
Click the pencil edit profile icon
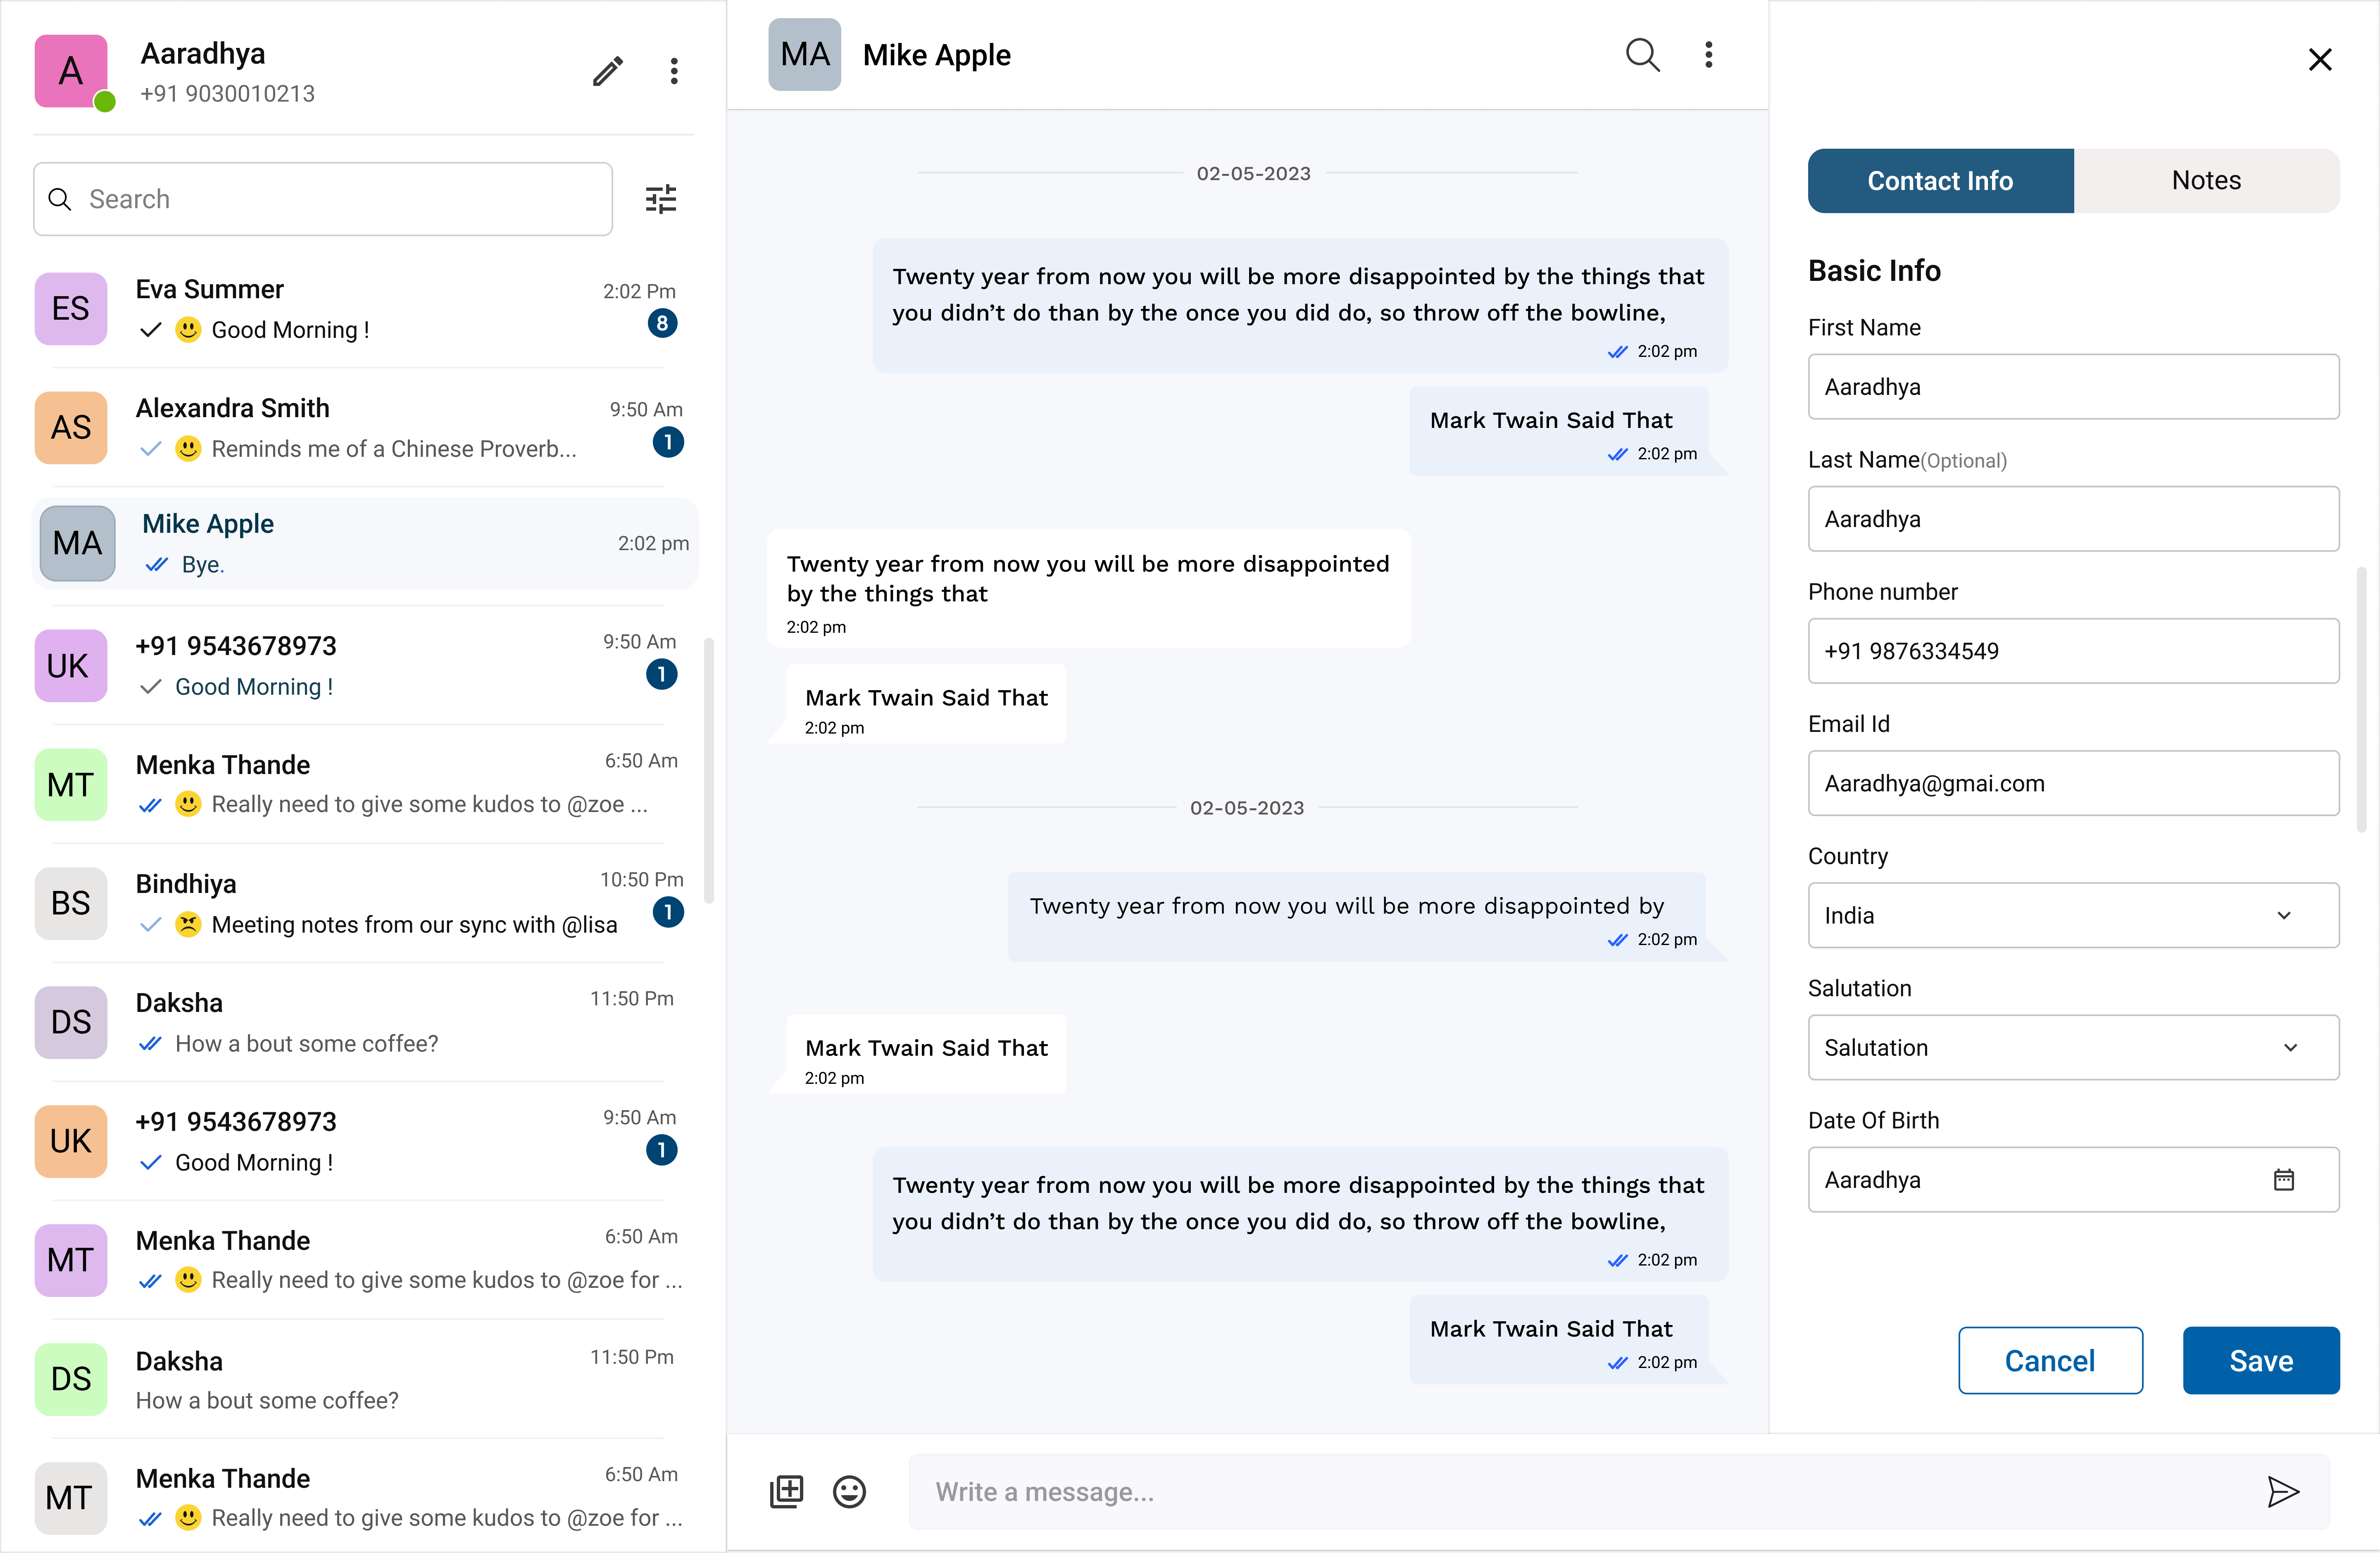click(608, 71)
